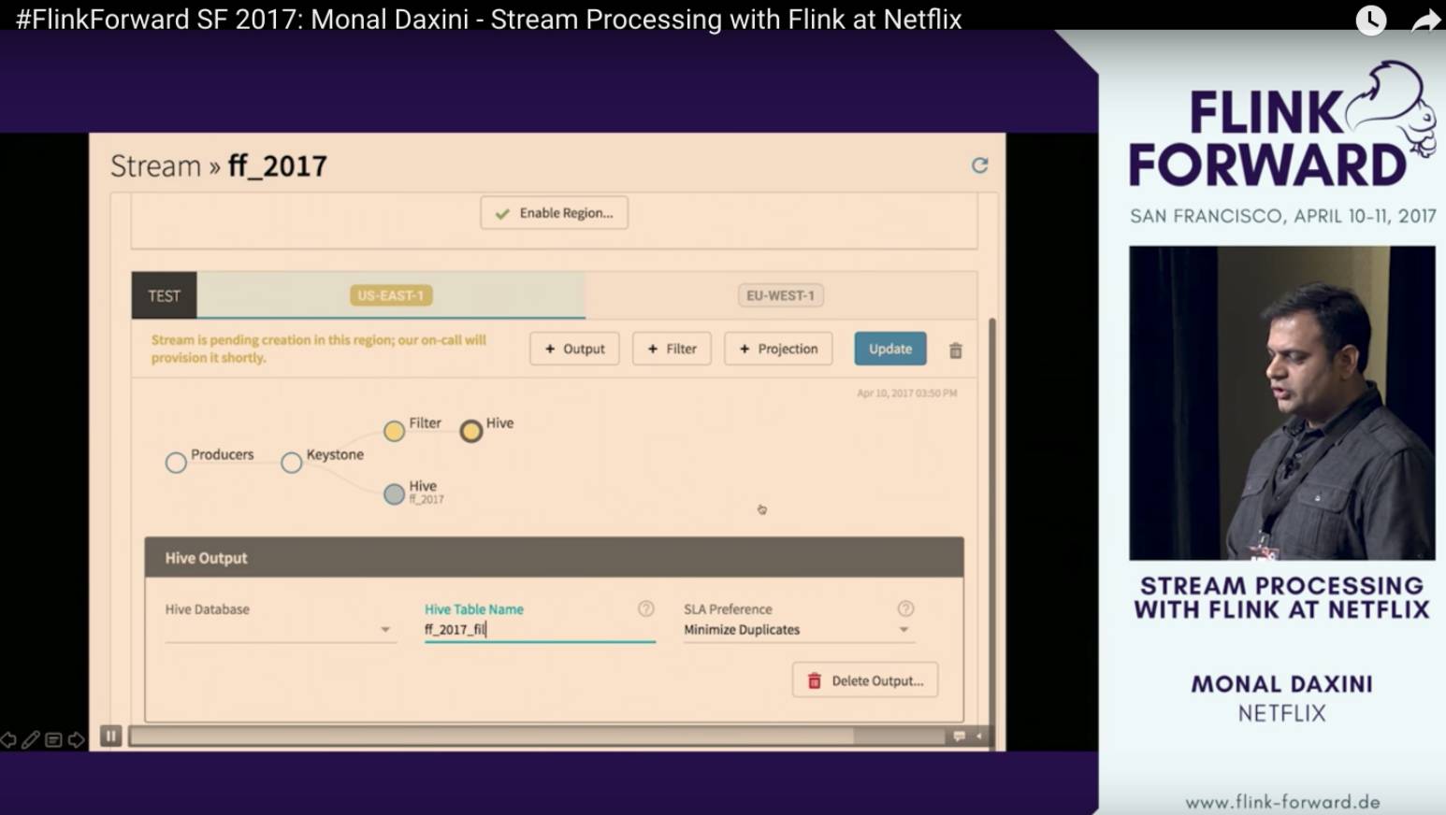The height and width of the screenshot is (815, 1446).
Task: Click the 'Apr 10, 2017 03:50 PM' timestamp
Action: tap(906, 393)
